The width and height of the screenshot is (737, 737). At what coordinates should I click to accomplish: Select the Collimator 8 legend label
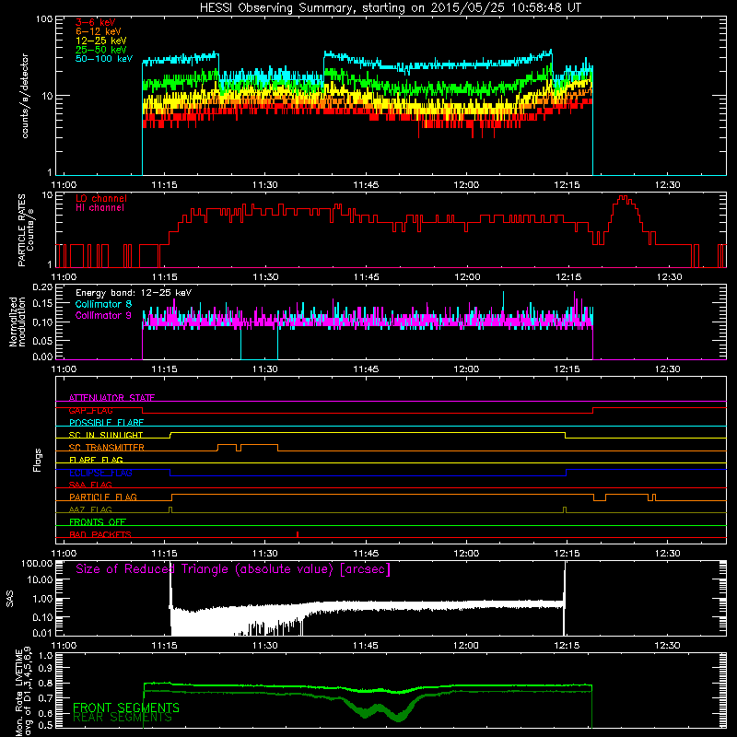tap(103, 304)
